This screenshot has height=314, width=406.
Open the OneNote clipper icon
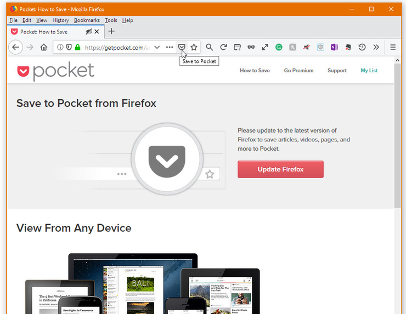[x=334, y=47]
